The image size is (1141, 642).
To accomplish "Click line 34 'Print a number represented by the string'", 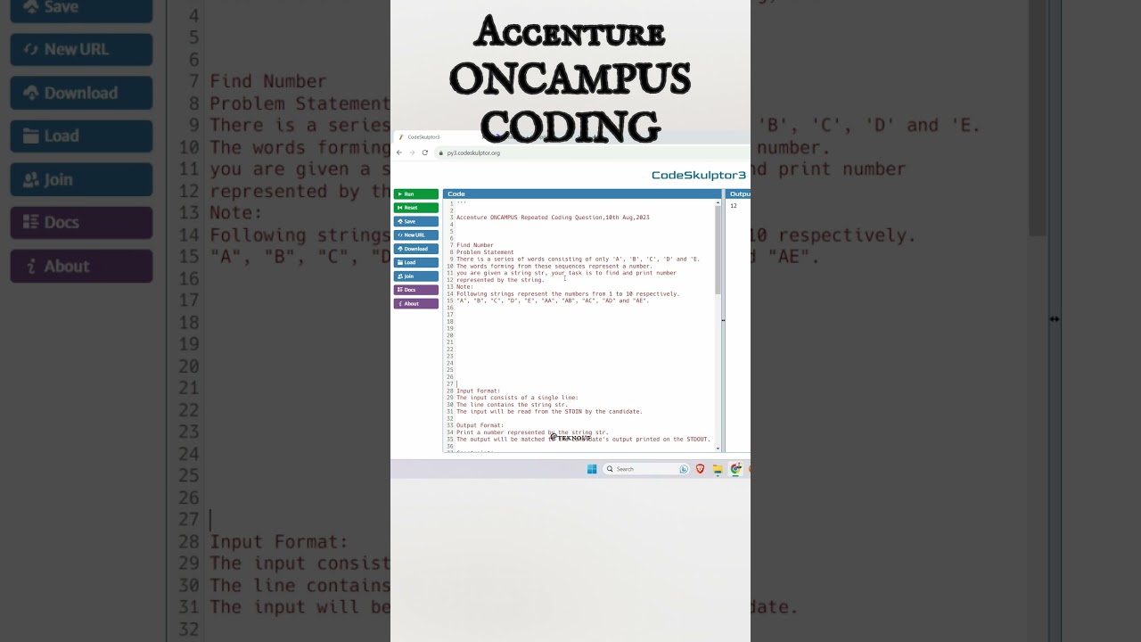I will coord(532,432).
